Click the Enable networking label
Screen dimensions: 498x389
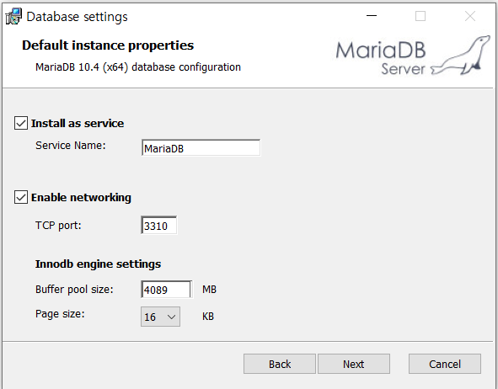coord(81,197)
